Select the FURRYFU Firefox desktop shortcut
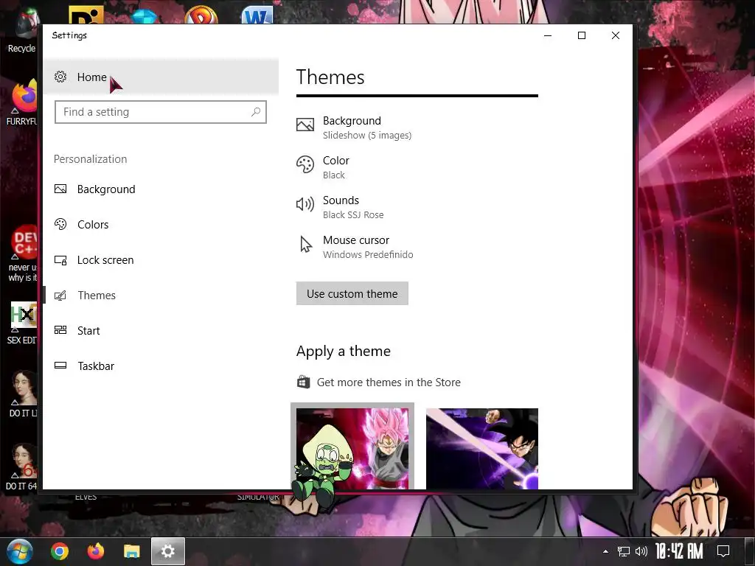The height and width of the screenshot is (566, 755). [x=22, y=102]
